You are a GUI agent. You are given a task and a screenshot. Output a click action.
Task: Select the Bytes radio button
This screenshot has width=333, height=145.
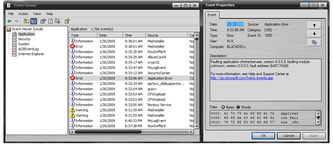(223, 107)
